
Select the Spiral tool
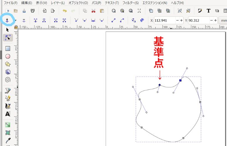(8, 80)
